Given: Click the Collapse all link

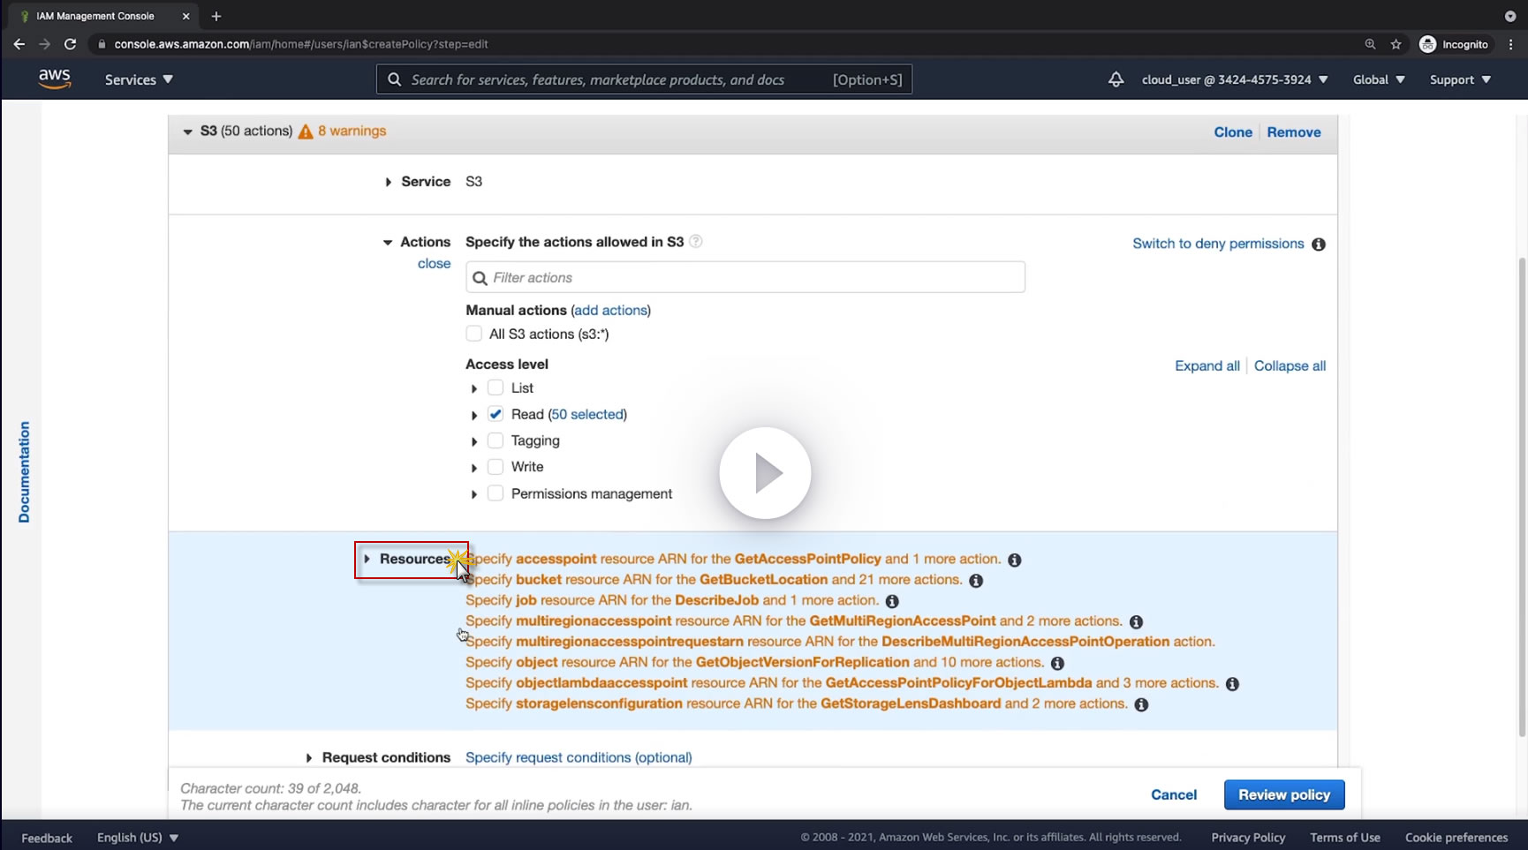Looking at the screenshot, I should click(1290, 366).
